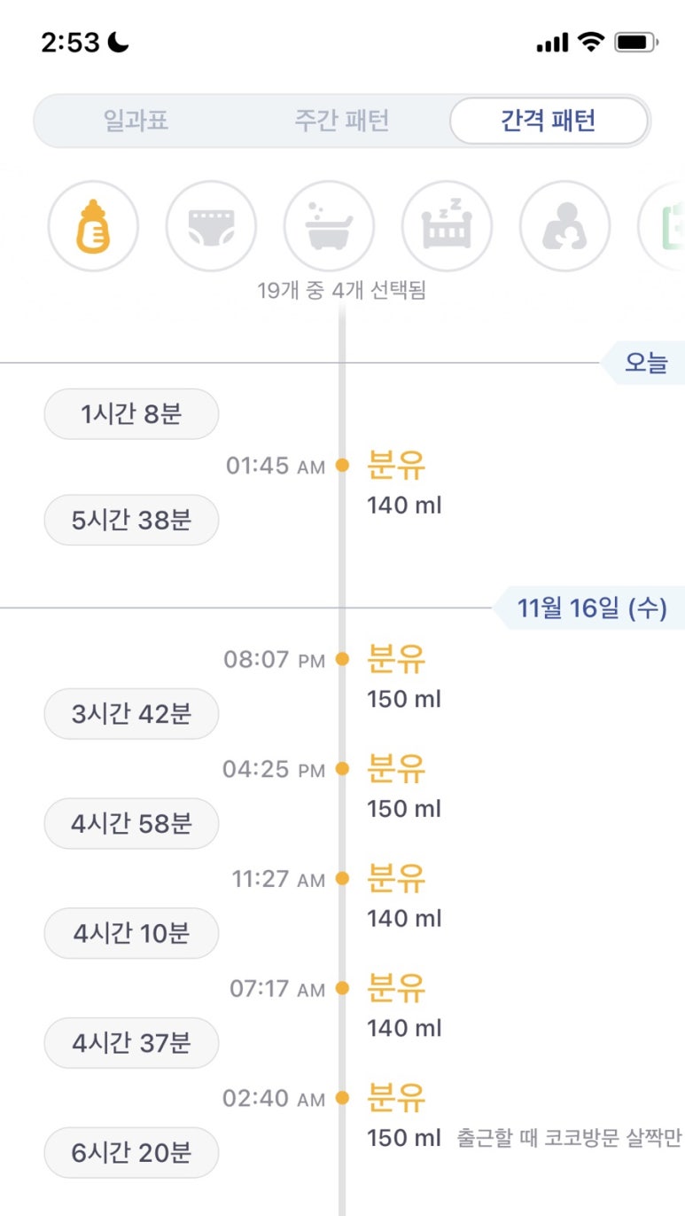This screenshot has height=1216, width=685.
Task: Tap the 3시간 42분 interval badge
Action: point(131,714)
